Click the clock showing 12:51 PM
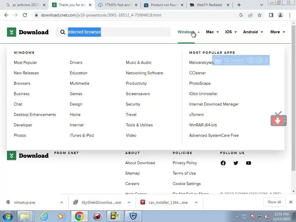The width and height of the screenshot is (296, 222). [281, 214]
